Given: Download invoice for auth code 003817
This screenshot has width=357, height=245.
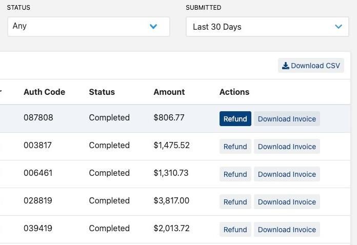Looking at the screenshot, I should [x=287, y=146].
